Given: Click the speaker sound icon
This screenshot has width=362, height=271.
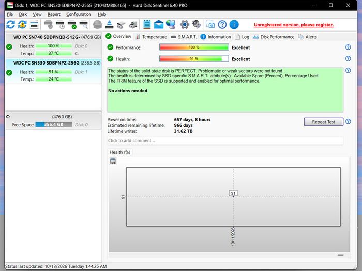Looking at the screenshot, I should [x=196, y=24].
